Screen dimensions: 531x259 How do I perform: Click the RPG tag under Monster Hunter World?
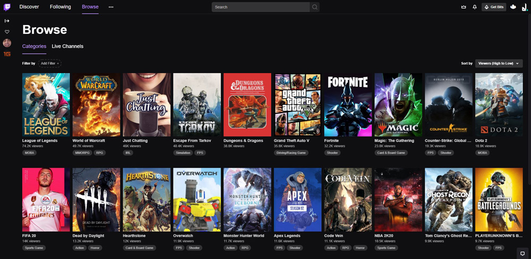tap(245, 248)
